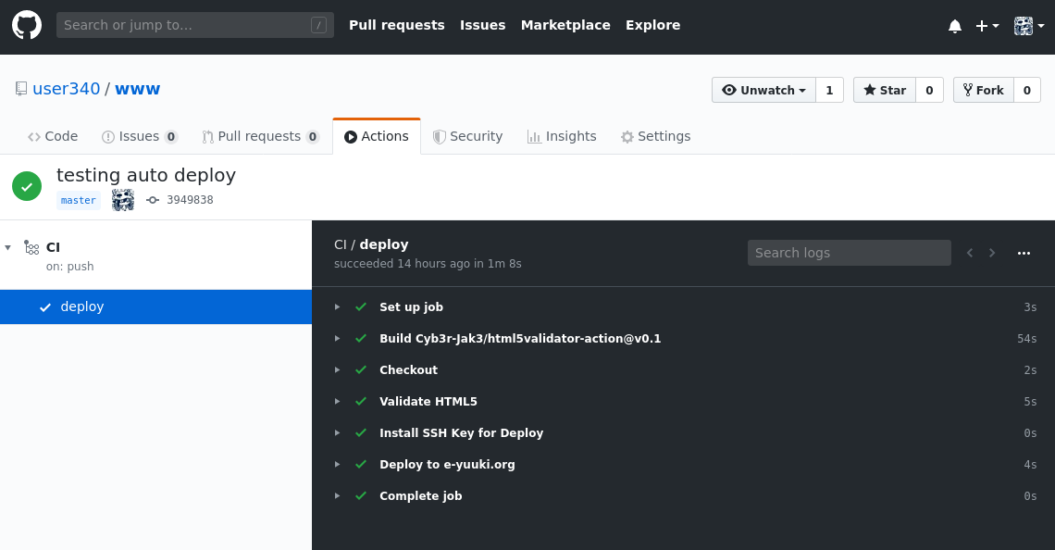The image size is (1055, 550).
Task: Click the deploy job check mark
Action: (44, 306)
